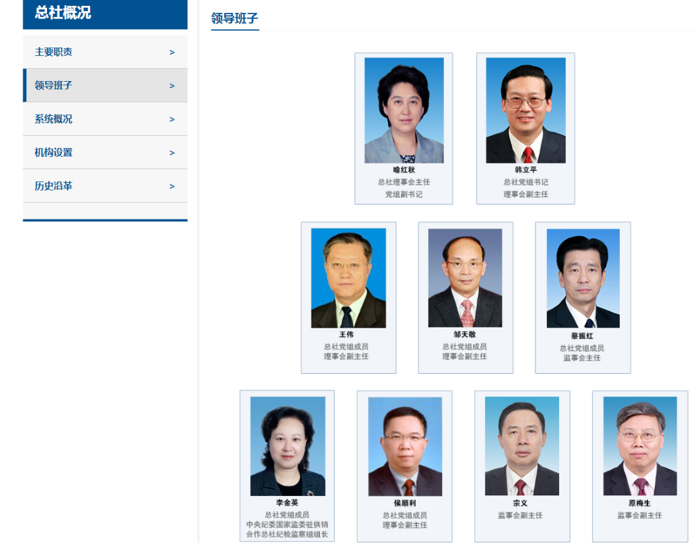Viewport: 695px width, 543px height.
Task: Open the 机构设置 sidebar item
Action: click(105, 152)
